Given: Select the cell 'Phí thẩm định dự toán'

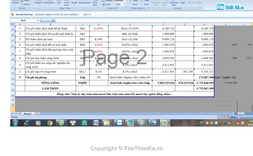Looking at the screenshot, I should [50, 39].
